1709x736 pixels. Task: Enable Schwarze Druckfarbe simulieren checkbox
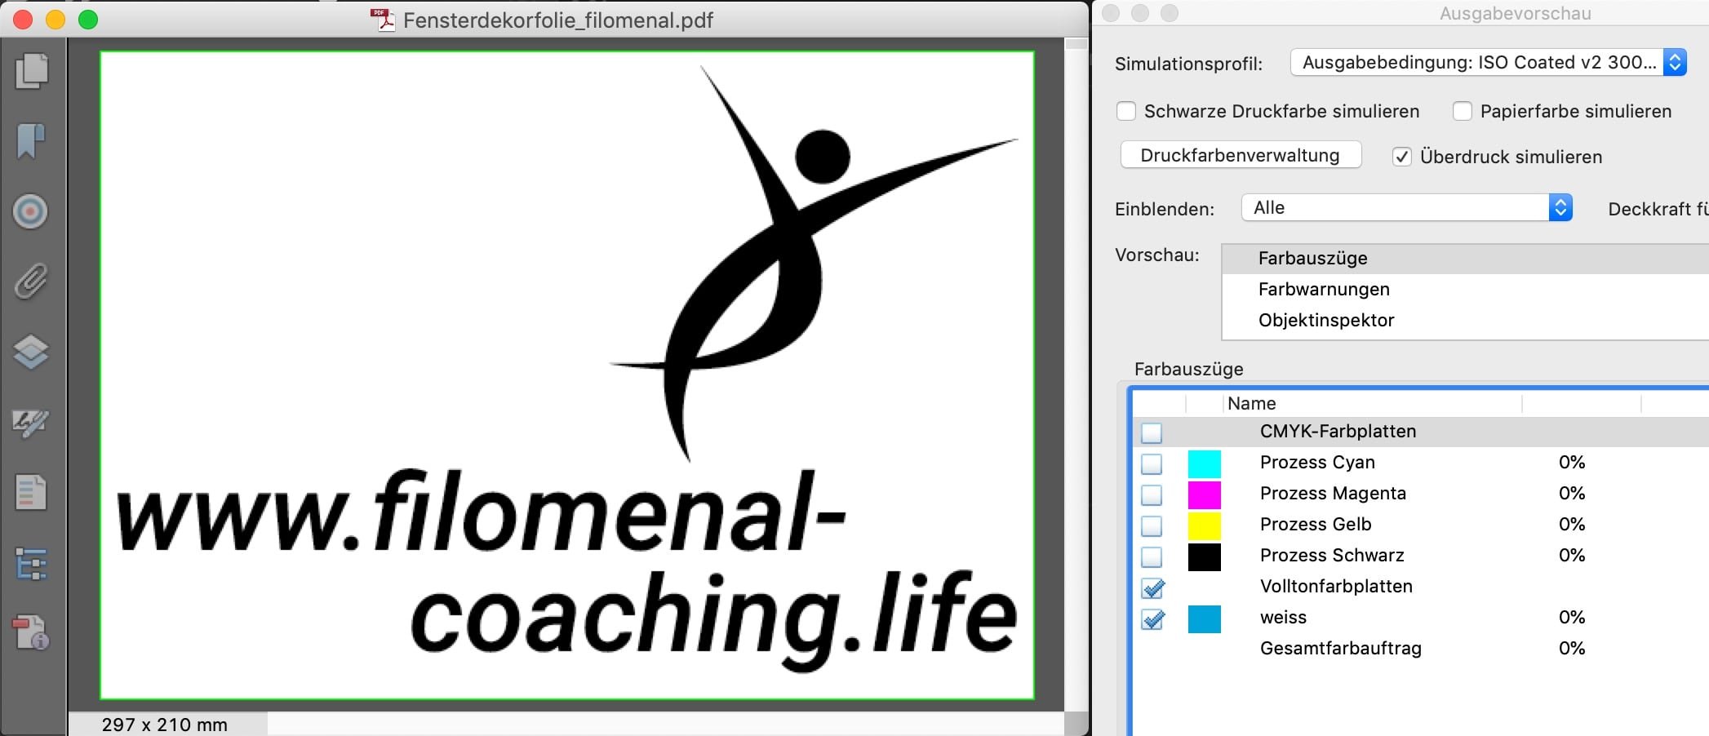pos(1126,111)
